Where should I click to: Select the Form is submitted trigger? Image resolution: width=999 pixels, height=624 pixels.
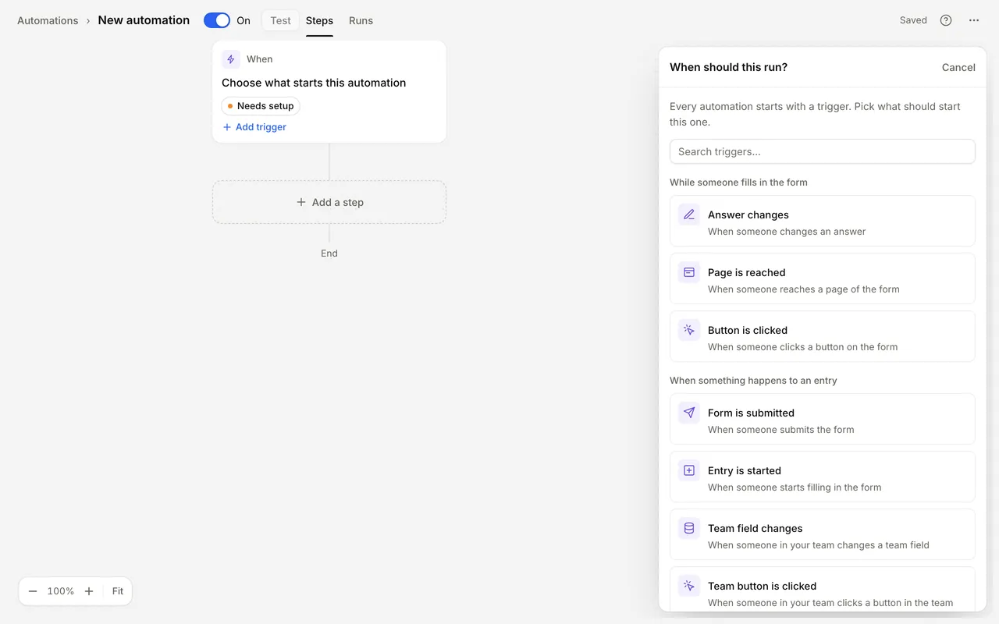click(823, 419)
